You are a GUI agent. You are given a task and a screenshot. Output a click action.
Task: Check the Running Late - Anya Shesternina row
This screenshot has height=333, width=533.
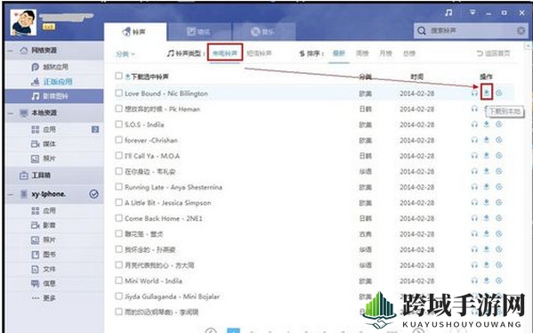pyautogui.click(x=118, y=187)
